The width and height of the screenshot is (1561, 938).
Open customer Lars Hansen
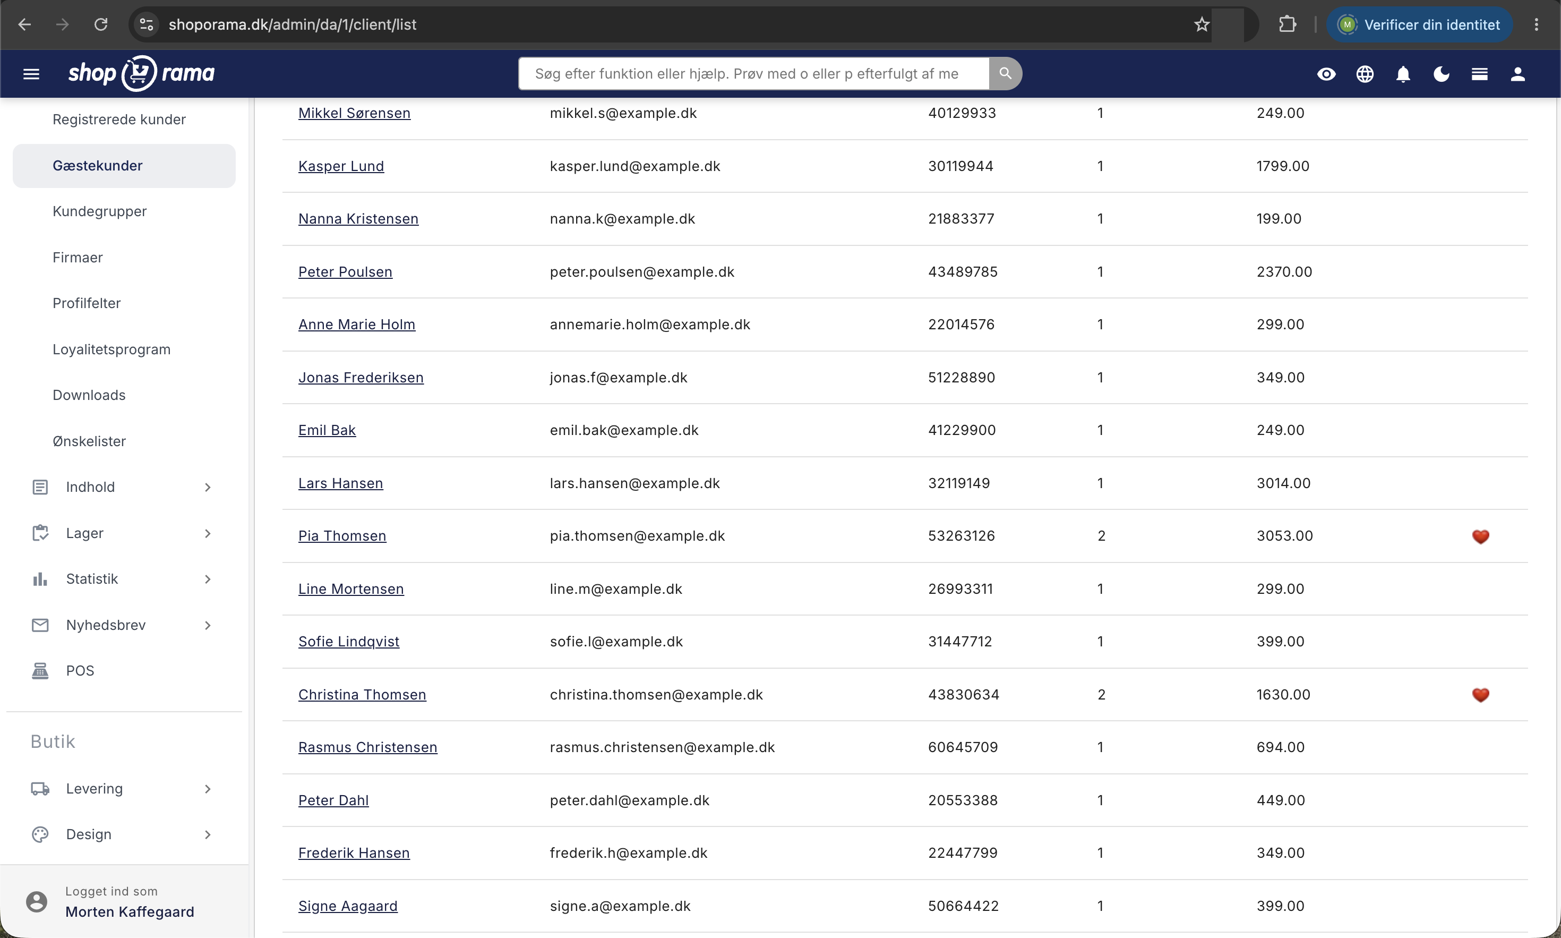pos(340,483)
